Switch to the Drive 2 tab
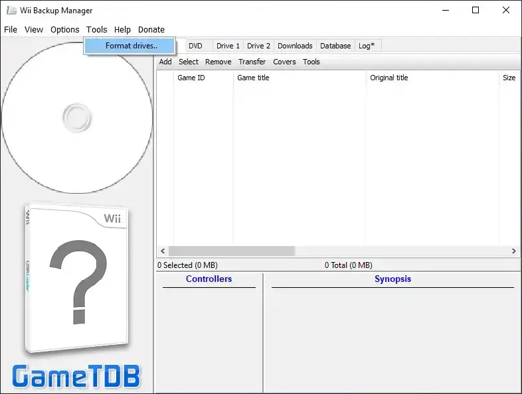522x394 pixels. point(258,46)
